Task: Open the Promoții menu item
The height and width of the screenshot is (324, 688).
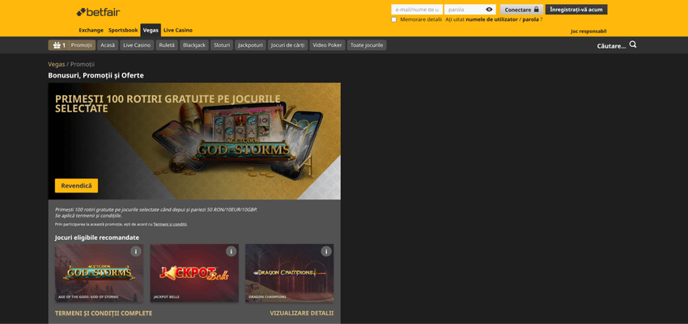Action: point(82,45)
